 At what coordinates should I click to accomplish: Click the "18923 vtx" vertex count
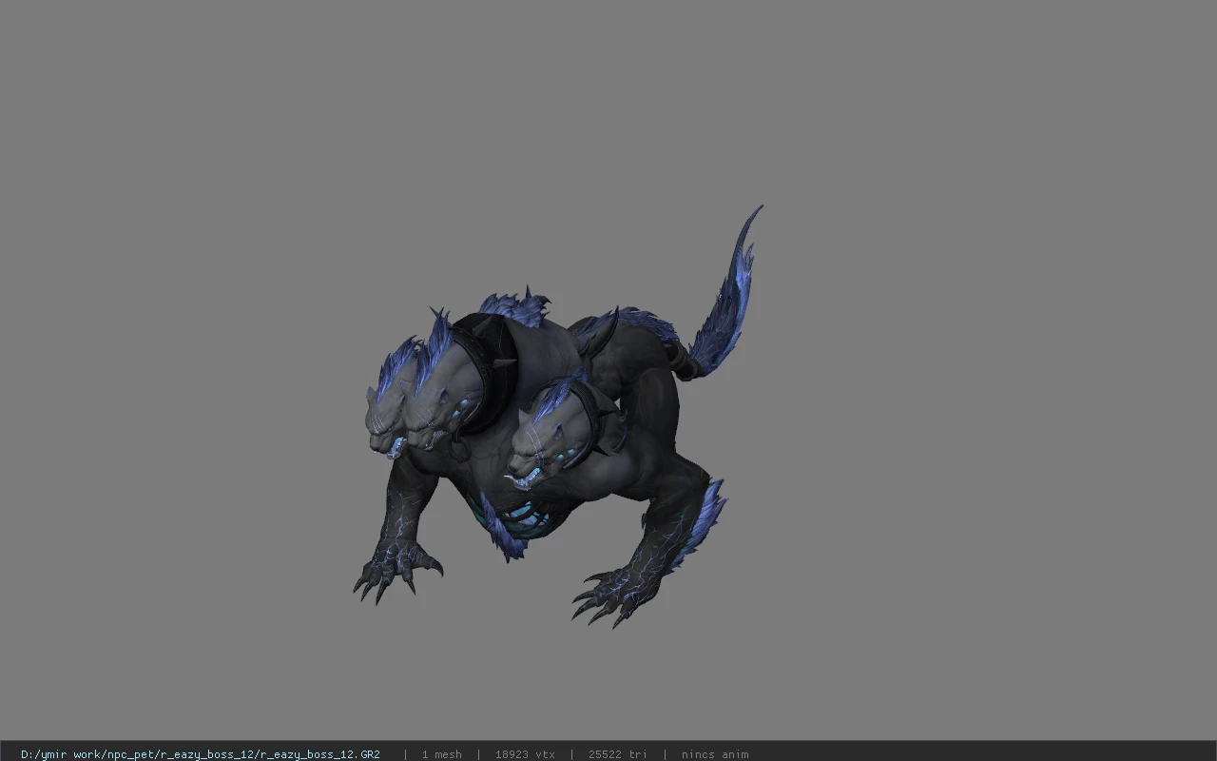coord(525,754)
